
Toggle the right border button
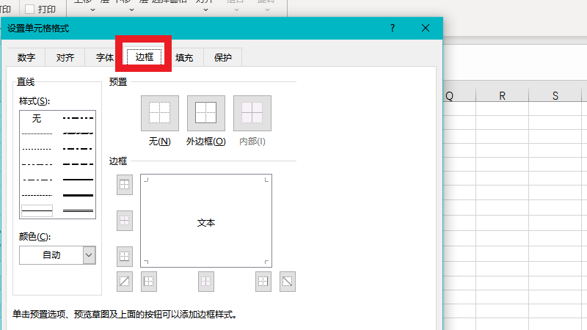tap(263, 281)
